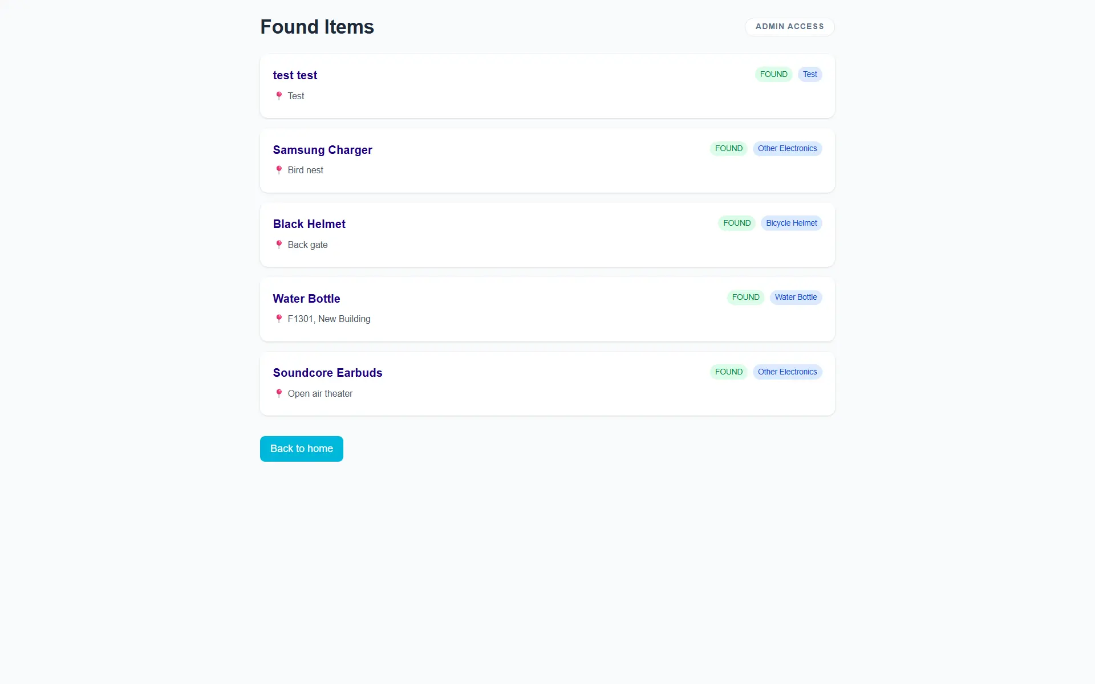
Task: Click the Test category tag
Action: pos(810,74)
